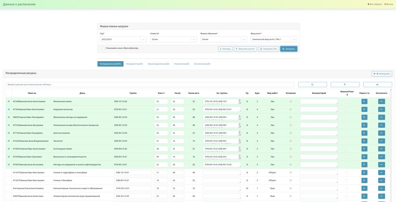Image resolution: width=396 pixels, height=202 pixels.
Task: Click the Уменьшить panel button
Action: click(x=382, y=74)
